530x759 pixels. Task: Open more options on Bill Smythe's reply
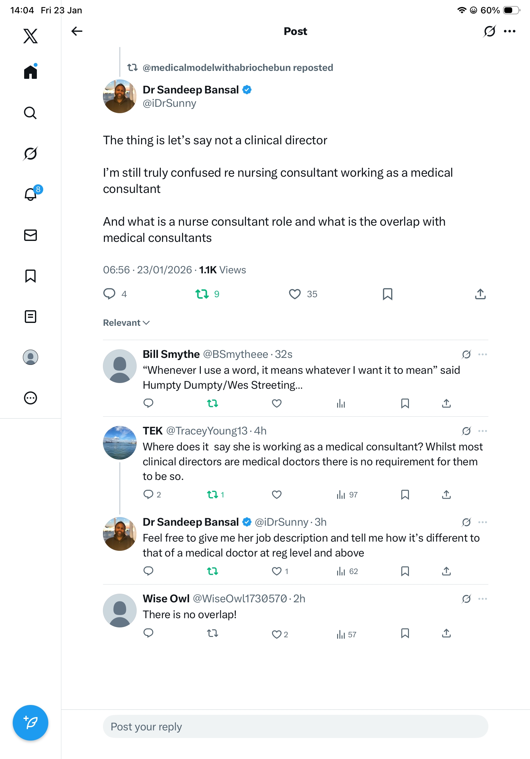[482, 354]
